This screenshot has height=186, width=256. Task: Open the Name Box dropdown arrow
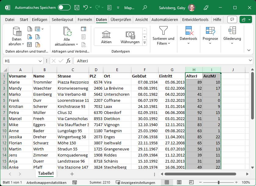[x=40, y=61]
